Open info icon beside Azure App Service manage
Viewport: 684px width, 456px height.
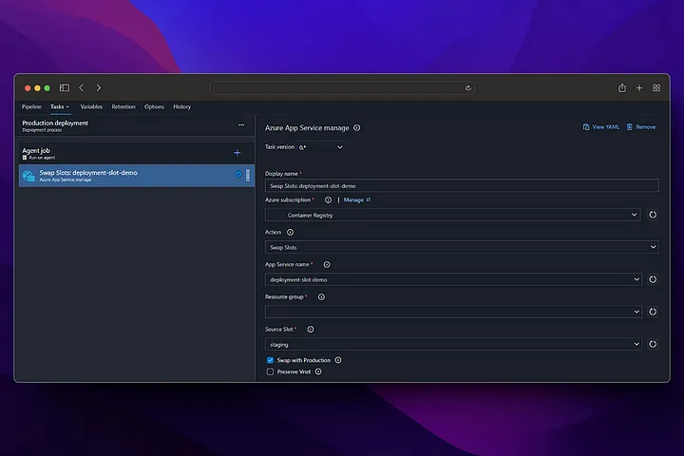click(x=357, y=128)
